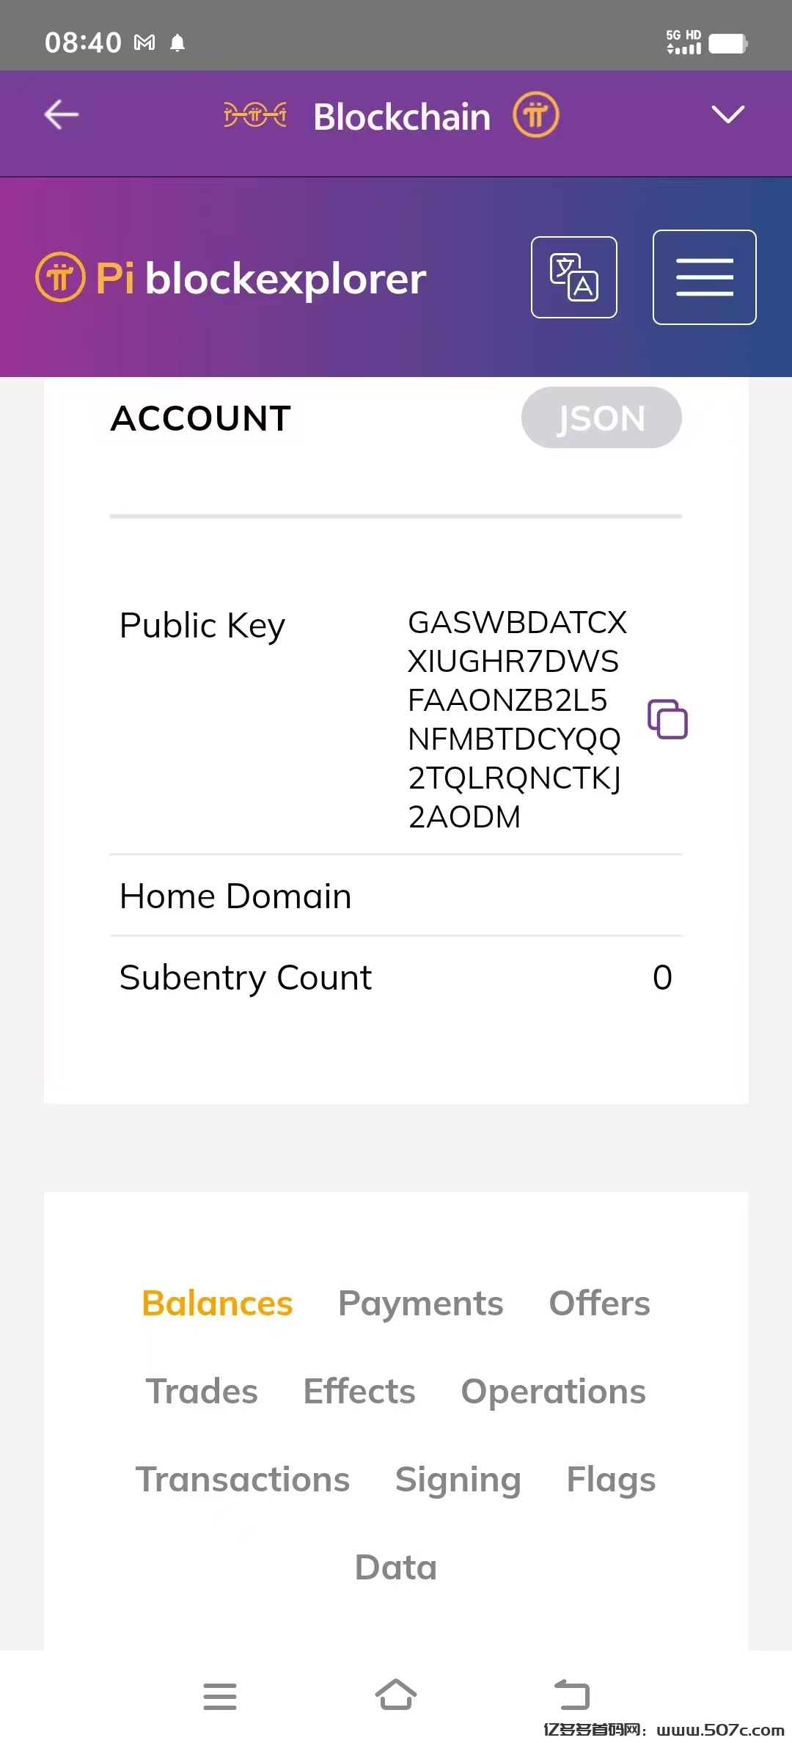
Task: View the Signing tab
Action: 457,1479
